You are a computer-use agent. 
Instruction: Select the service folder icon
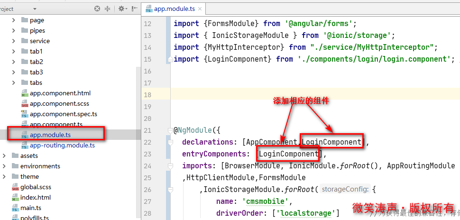(x=25, y=41)
